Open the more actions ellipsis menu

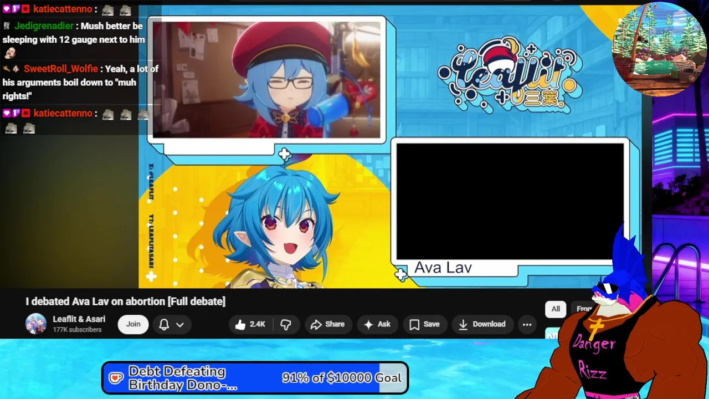(527, 325)
